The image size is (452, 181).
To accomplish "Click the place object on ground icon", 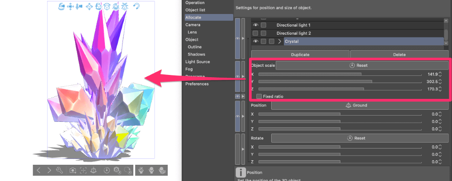I will point(94,170).
